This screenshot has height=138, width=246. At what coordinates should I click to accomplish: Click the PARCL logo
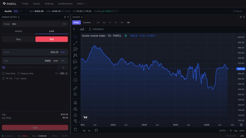[x=9, y=4]
